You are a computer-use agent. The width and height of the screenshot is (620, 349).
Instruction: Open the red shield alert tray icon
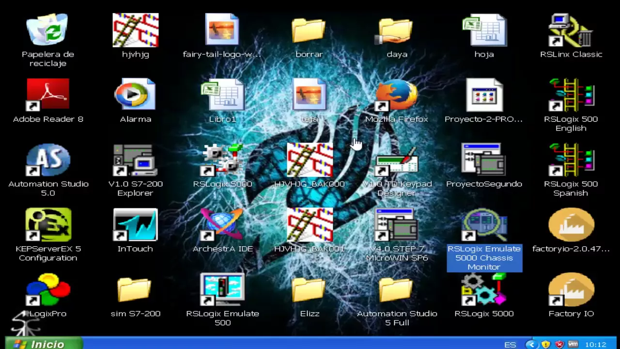559,345
